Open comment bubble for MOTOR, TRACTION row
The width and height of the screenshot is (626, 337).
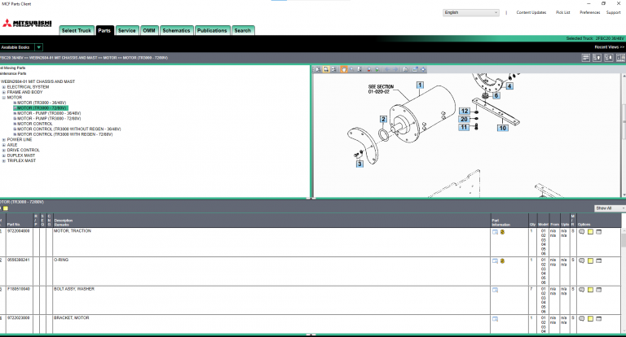[582, 232]
